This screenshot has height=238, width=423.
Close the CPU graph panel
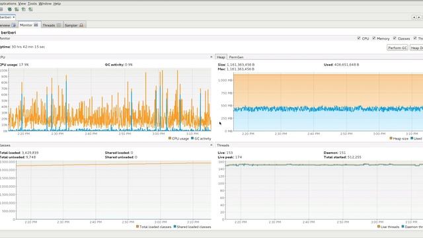[211, 57]
